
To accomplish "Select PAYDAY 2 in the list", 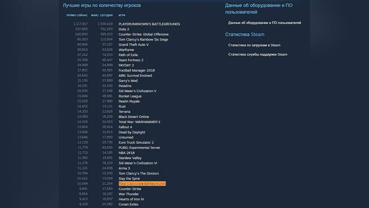I will [126, 65].
